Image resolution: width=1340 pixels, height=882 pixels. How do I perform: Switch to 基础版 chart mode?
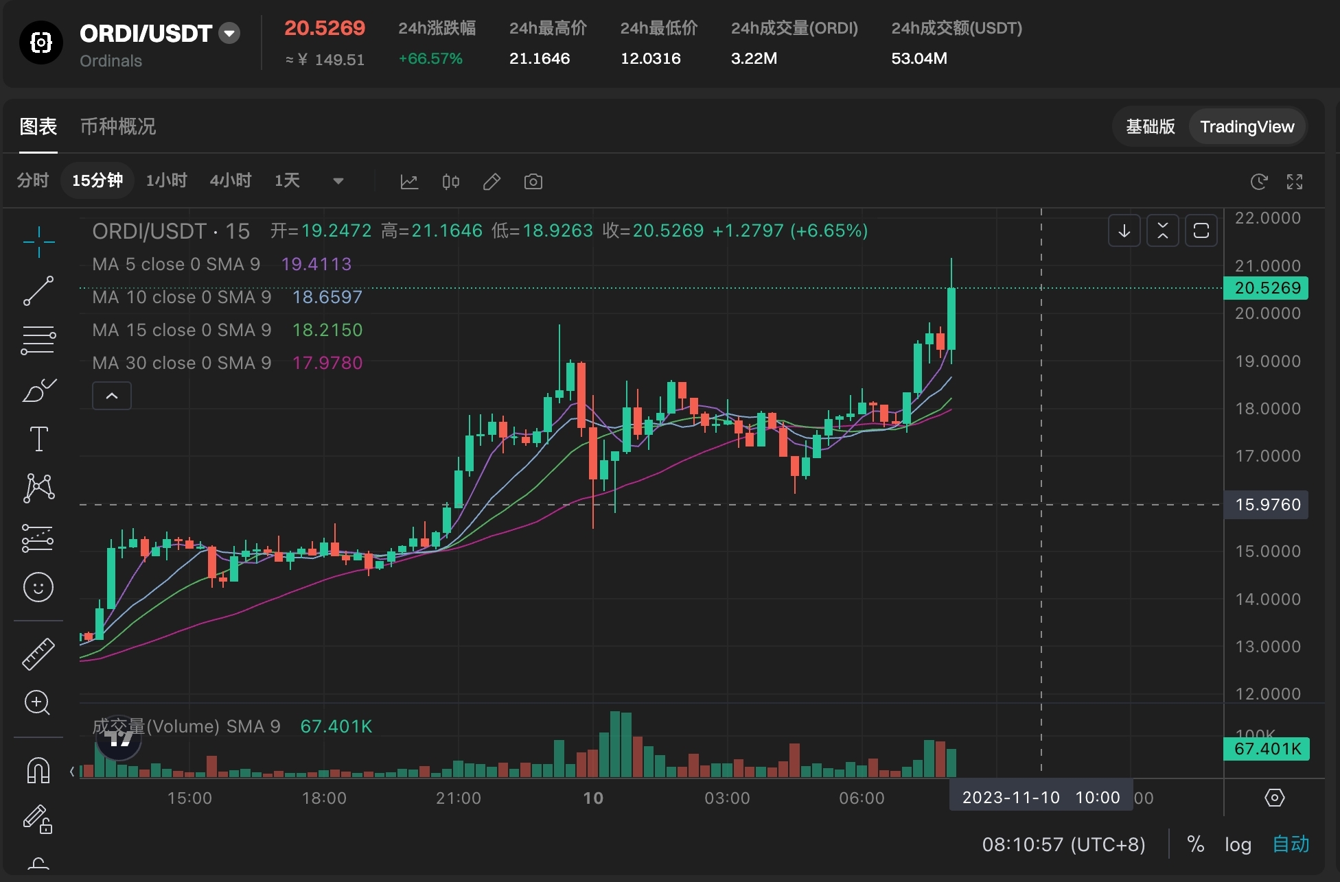click(1150, 127)
